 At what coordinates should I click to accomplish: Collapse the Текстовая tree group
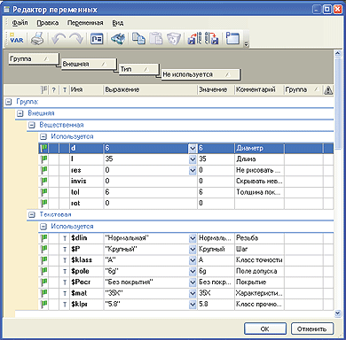pyautogui.click(x=31, y=215)
